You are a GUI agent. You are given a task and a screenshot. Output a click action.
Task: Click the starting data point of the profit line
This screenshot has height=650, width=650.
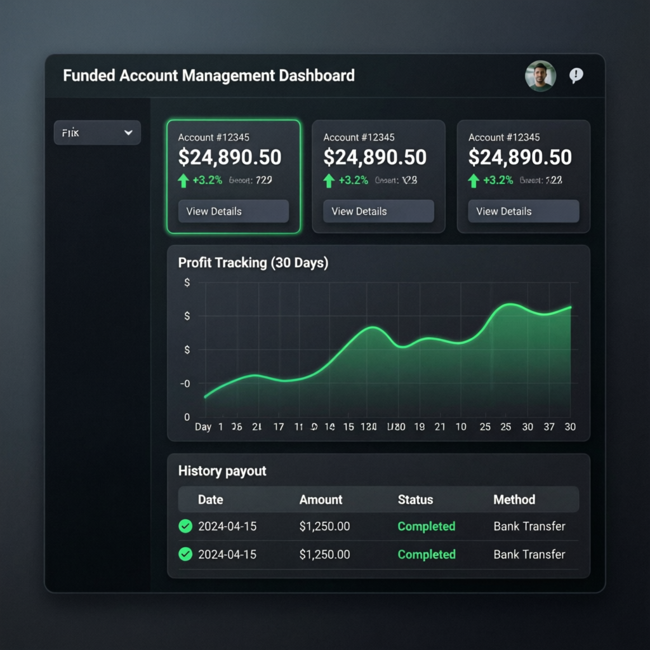[x=206, y=397]
